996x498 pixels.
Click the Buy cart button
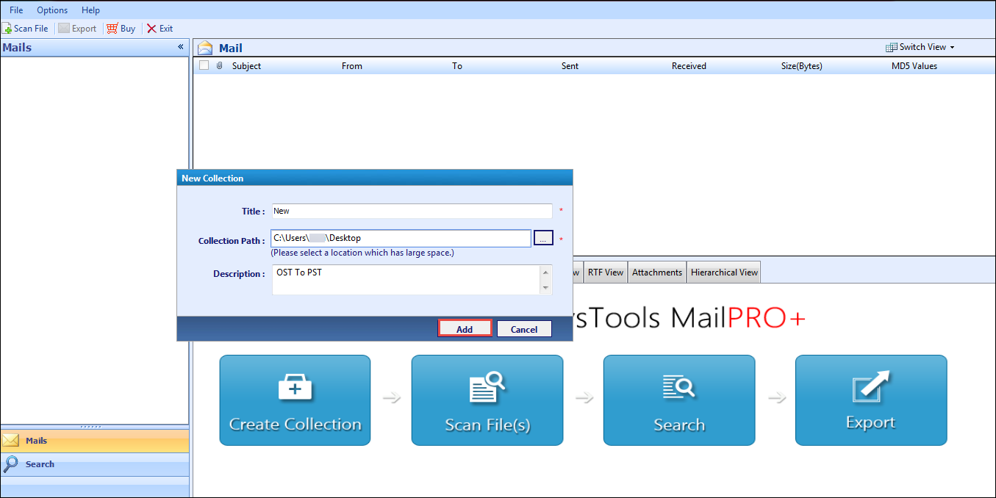coord(121,29)
